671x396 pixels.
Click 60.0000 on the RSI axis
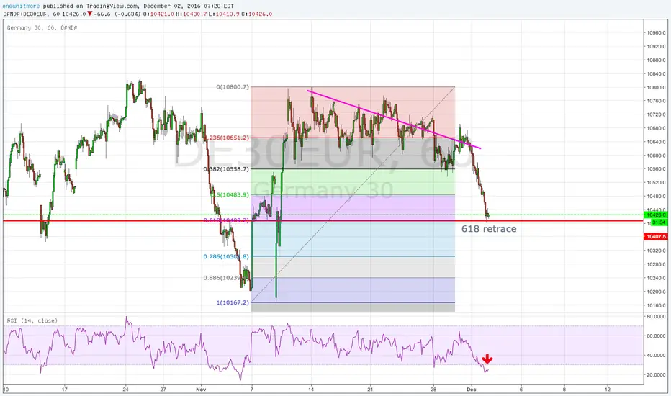pyautogui.click(x=656, y=336)
